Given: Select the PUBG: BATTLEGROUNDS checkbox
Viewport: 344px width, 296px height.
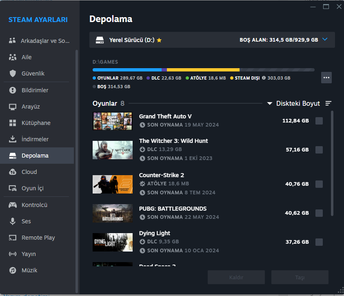Looking at the screenshot, I should 319,213.
